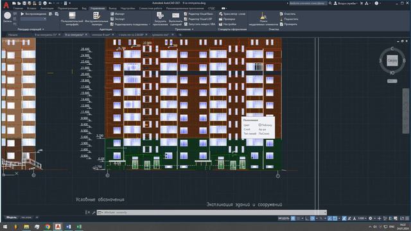Toggle ortho mode in status bar

[x=307, y=218]
